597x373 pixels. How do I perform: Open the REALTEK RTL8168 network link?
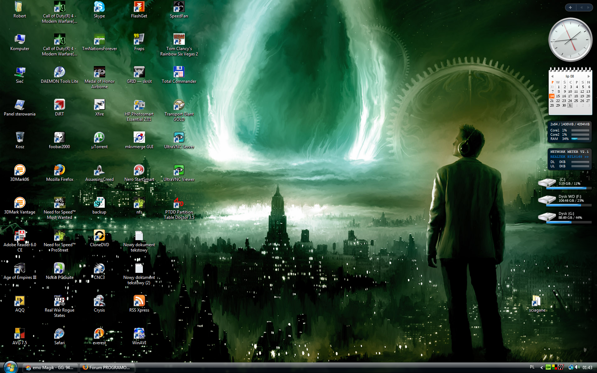pyautogui.click(x=569, y=157)
